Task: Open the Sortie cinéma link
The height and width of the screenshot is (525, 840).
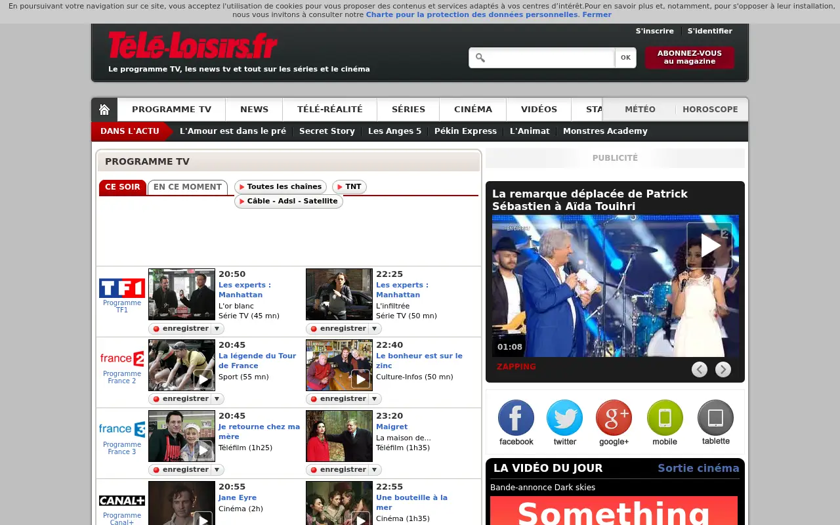Action: [698, 468]
